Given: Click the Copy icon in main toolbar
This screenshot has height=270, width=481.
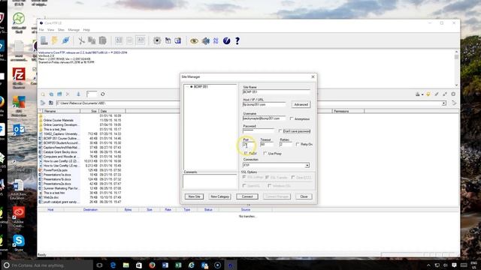Looking at the screenshot, I should 92,40.
